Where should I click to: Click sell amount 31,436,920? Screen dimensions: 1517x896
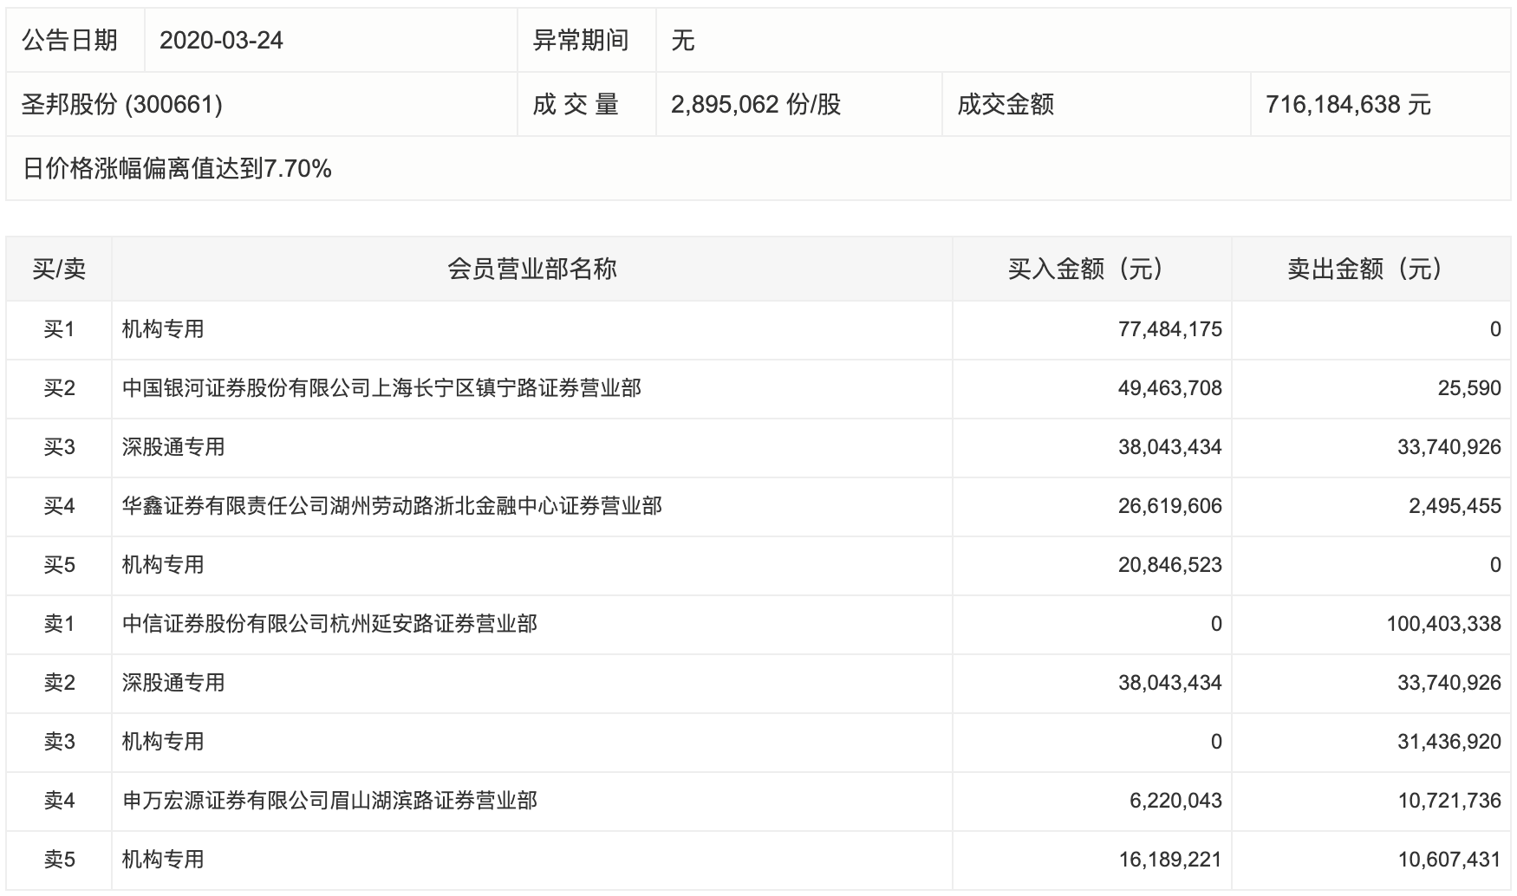(x=1449, y=742)
